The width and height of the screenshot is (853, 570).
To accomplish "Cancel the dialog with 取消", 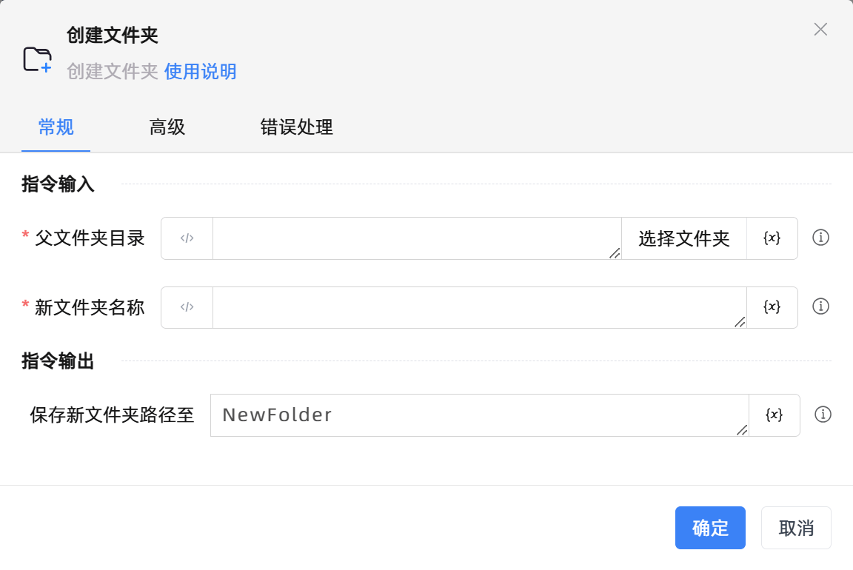I will click(796, 528).
